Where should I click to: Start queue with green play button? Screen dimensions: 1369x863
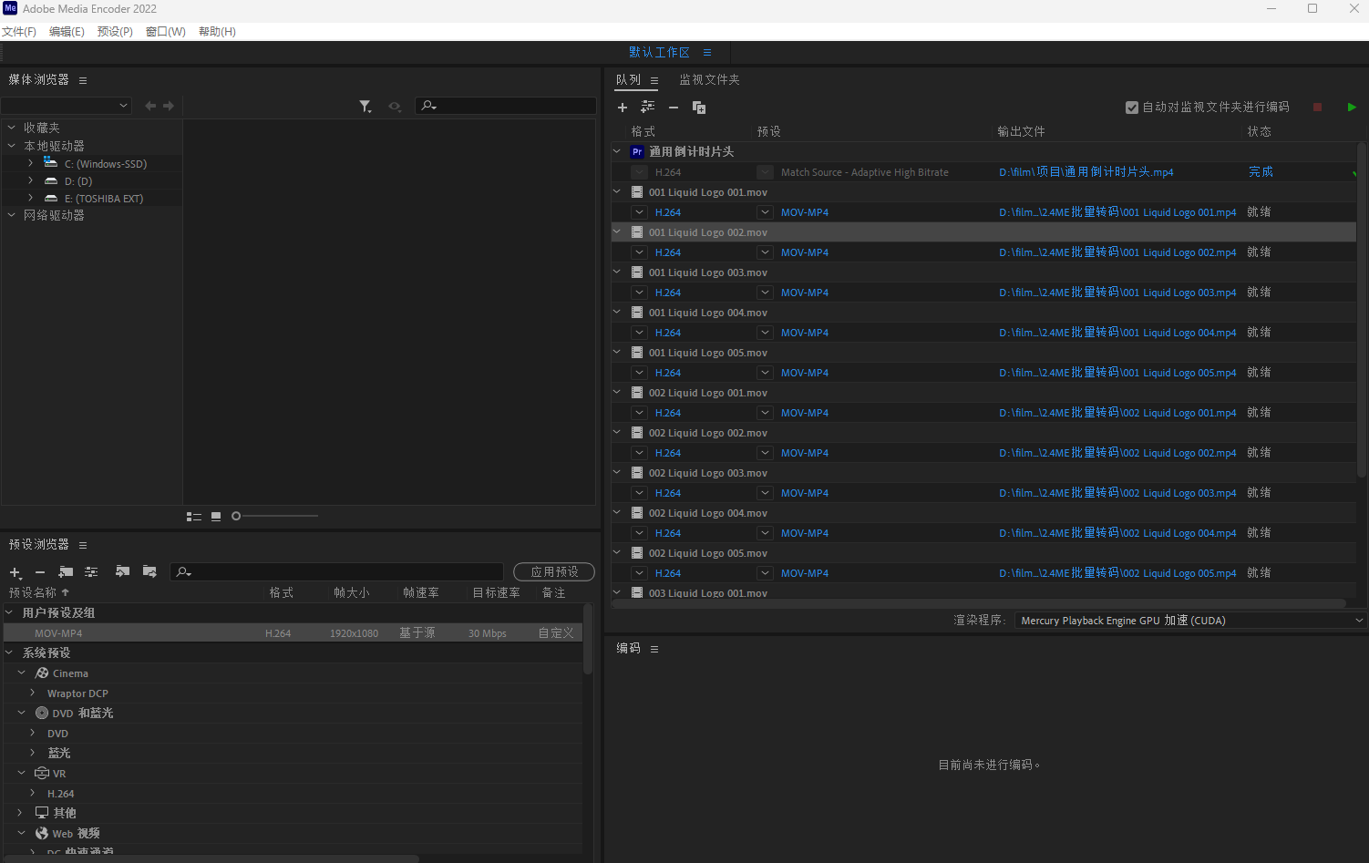point(1352,108)
